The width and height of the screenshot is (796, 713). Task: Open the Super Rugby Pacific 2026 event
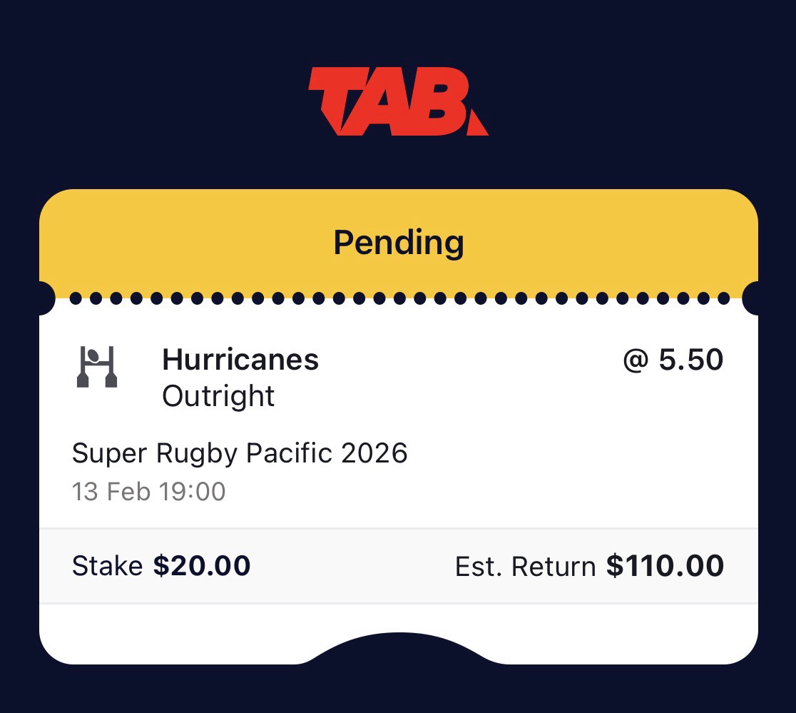240,453
